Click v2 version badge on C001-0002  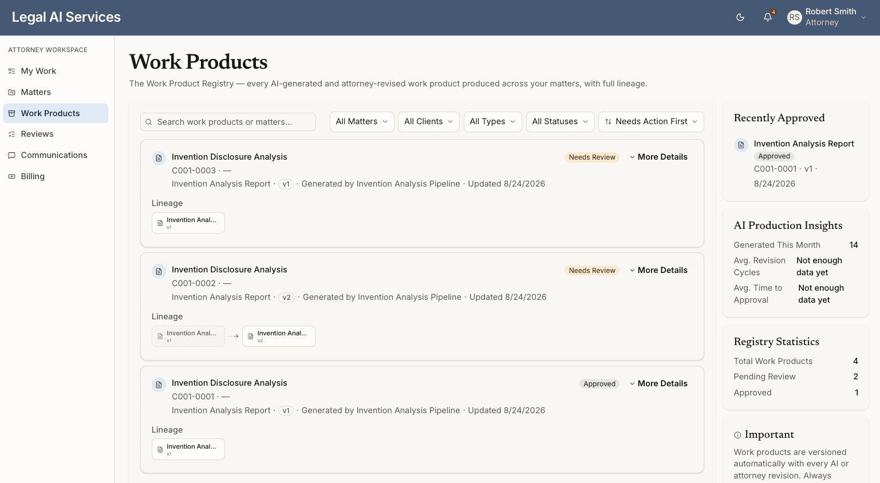287,297
